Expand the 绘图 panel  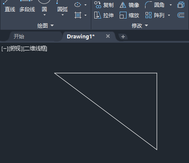pos(45,26)
